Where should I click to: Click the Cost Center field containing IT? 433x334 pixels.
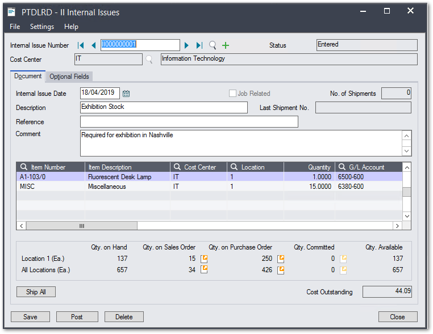[109, 59]
